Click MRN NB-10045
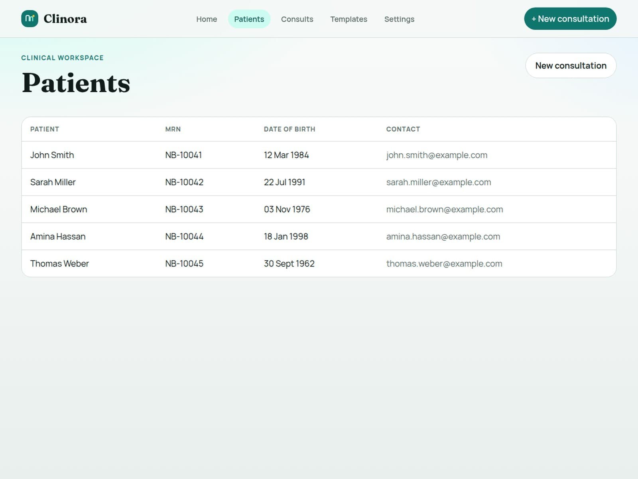The height and width of the screenshot is (479, 638). coord(184,263)
